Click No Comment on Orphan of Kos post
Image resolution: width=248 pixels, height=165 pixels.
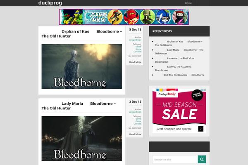point(135,56)
